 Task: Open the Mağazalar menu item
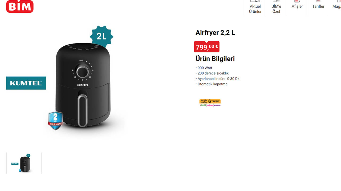336,6
